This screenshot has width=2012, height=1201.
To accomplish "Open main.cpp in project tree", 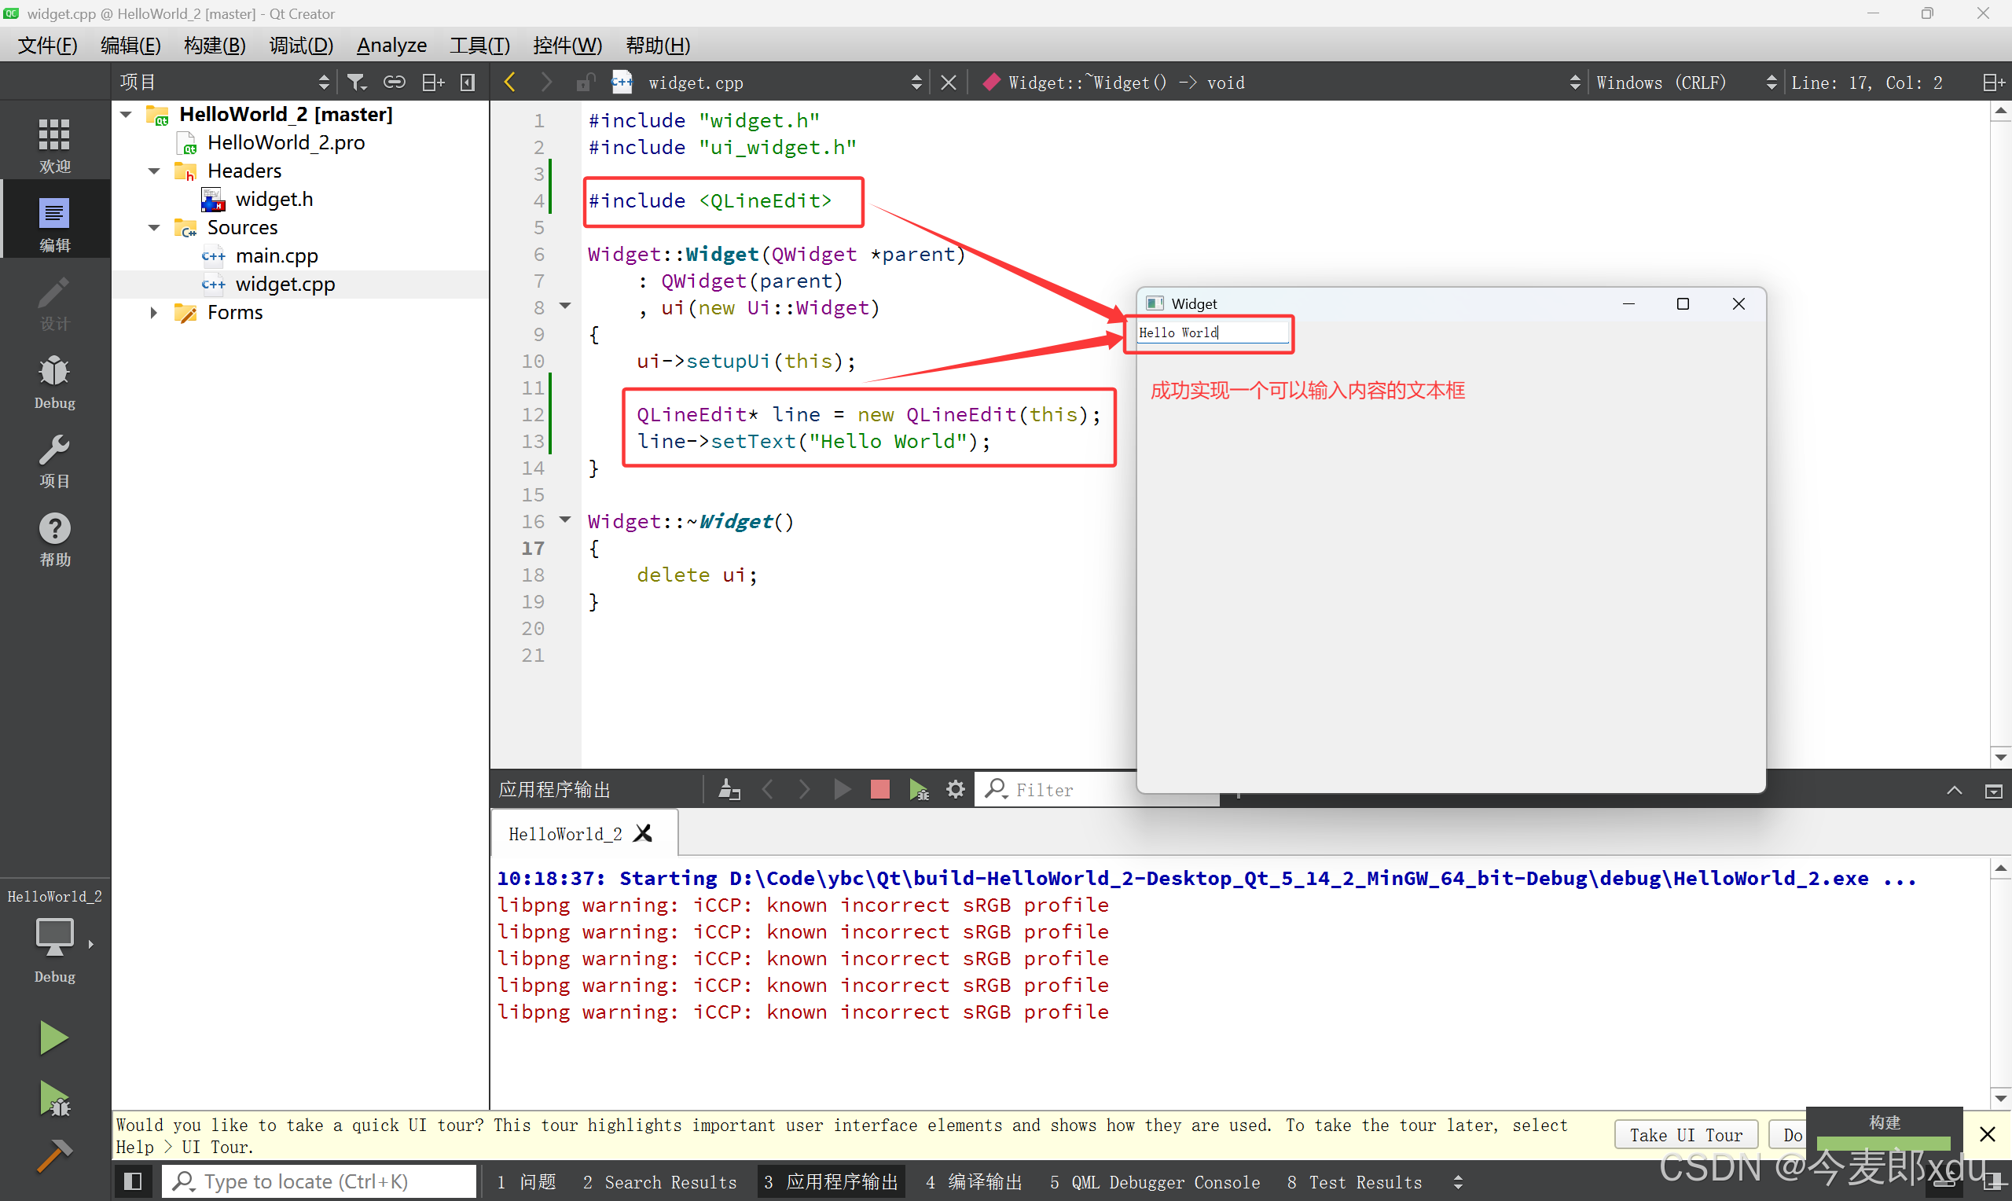I will tap(277, 255).
